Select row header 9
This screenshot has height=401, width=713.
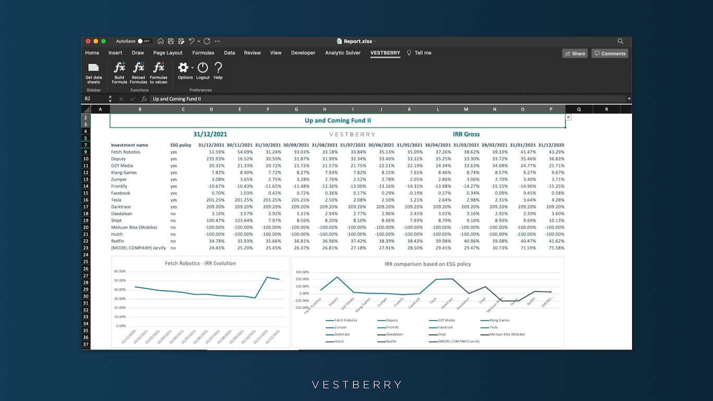click(x=86, y=152)
